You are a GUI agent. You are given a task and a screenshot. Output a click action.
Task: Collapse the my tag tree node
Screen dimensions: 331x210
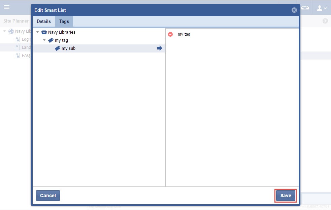point(44,40)
